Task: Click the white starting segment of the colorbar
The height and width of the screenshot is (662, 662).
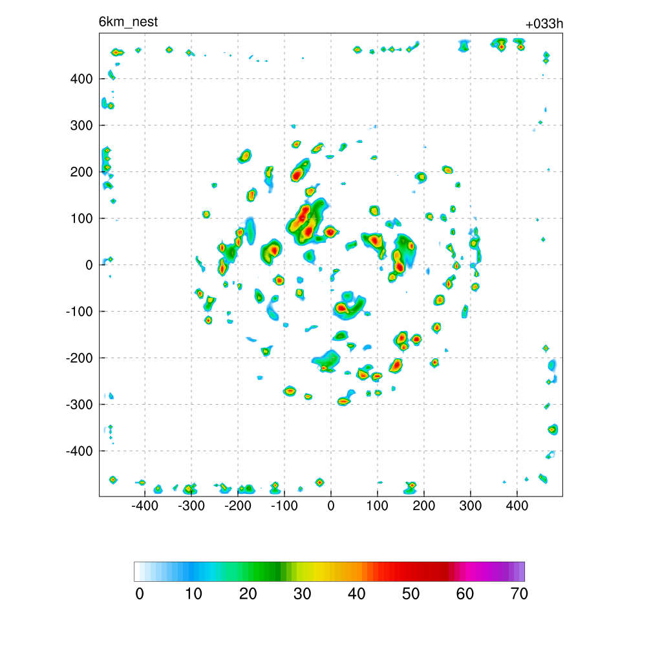Action: coord(137,571)
